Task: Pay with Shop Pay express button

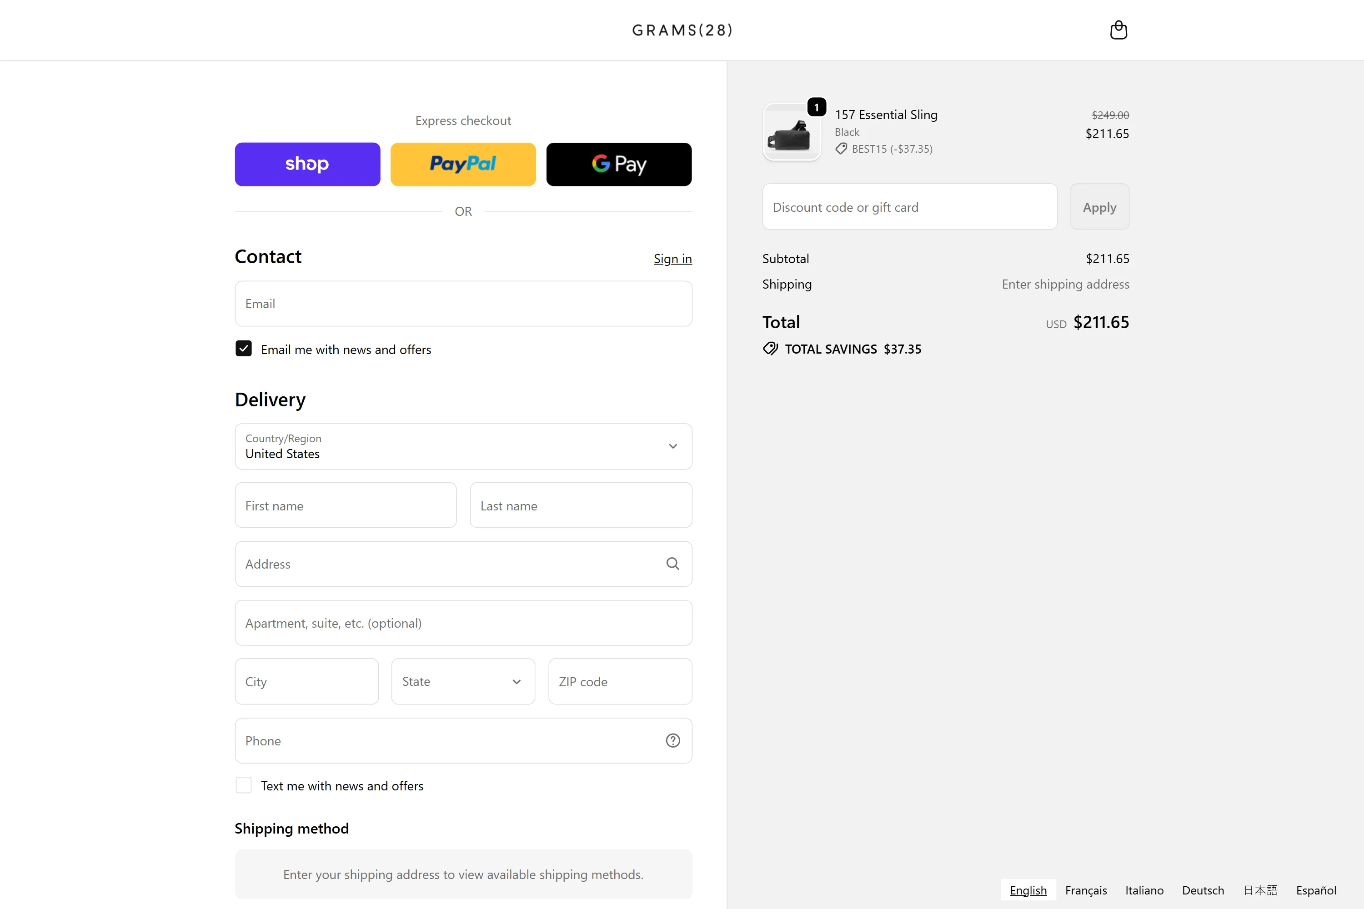Action: (x=307, y=164)
